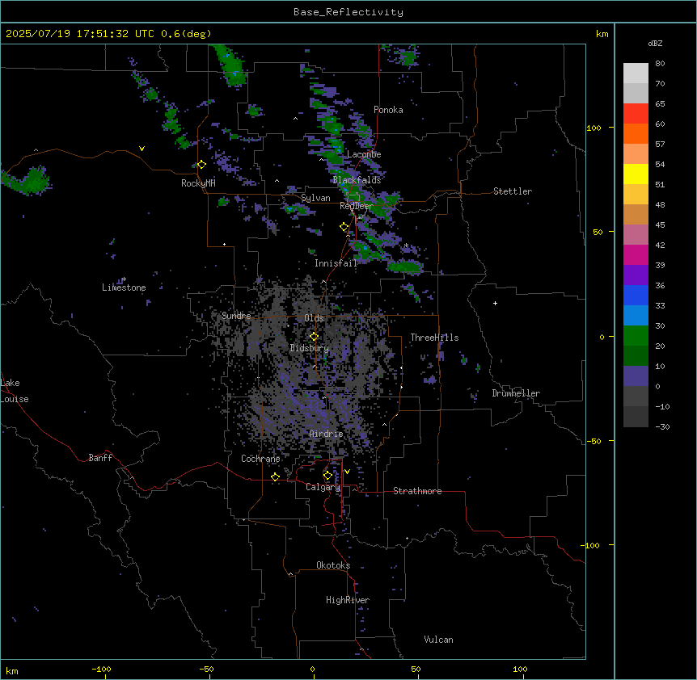Click the Cochrane city label
Image resolution: width=697 pixels, height=680 pixels.
[260, 459]
